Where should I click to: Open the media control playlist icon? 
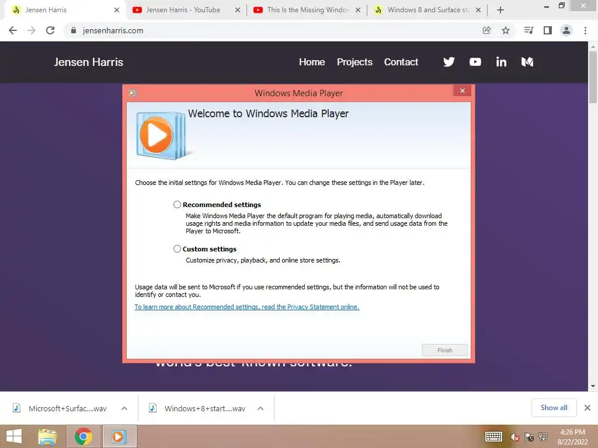pos(529,30)
